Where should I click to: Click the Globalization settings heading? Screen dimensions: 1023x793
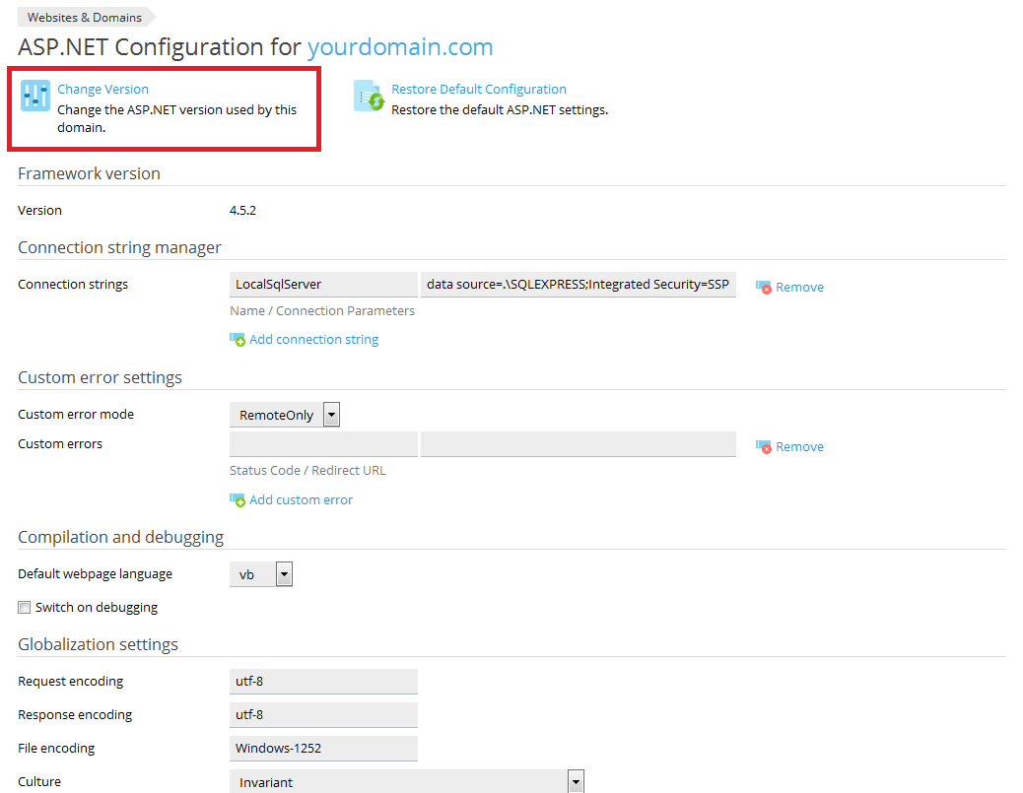coord(98,644)
